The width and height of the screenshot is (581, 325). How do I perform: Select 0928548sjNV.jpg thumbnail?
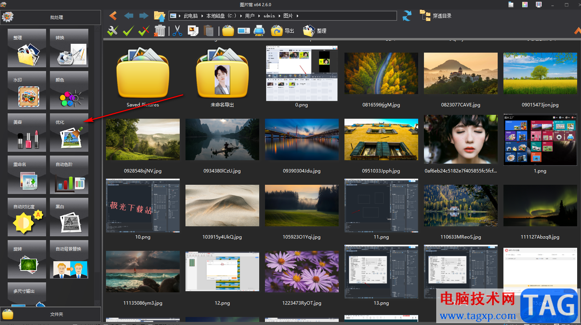click(x=143, y=139)
